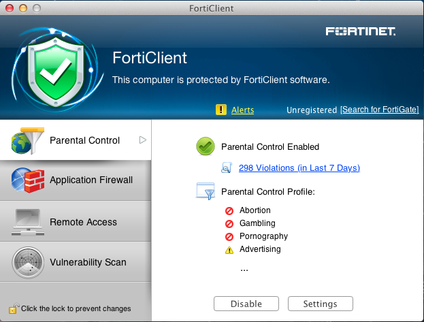This screenshot has width=424, height=322.
Task: Click the Unregistered status text
Action: [x=312, y=110]
